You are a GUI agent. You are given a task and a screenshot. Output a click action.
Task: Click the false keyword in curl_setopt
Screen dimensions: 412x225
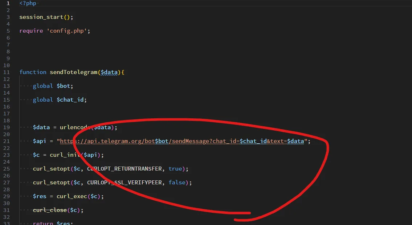(x=177, y=183)
